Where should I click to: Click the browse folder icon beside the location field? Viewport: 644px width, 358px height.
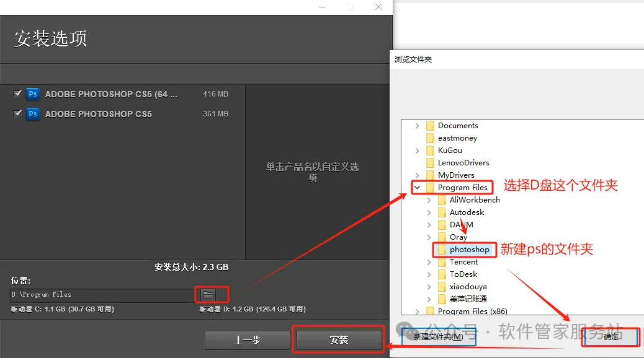click(208, 295)
